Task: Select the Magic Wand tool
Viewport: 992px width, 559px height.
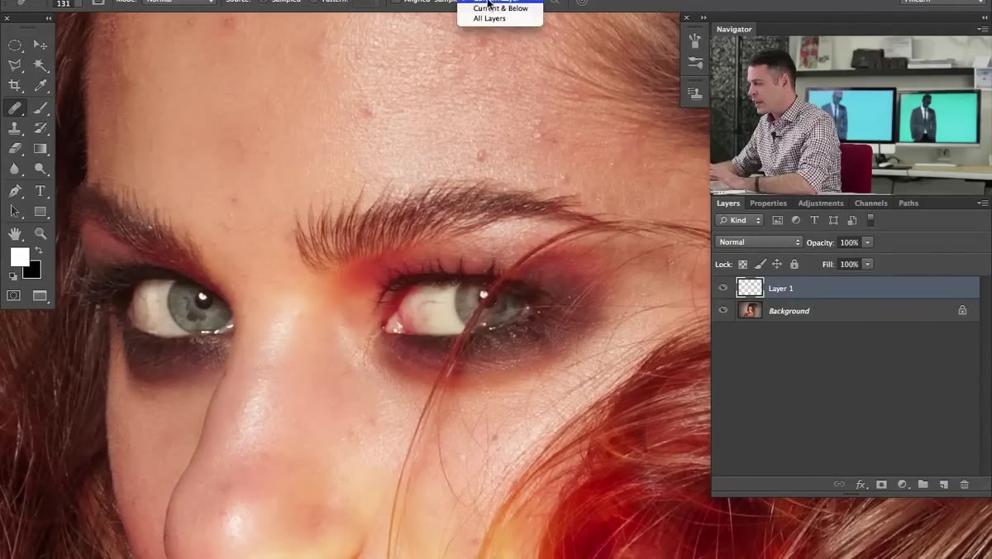Action: pos(40,65)
